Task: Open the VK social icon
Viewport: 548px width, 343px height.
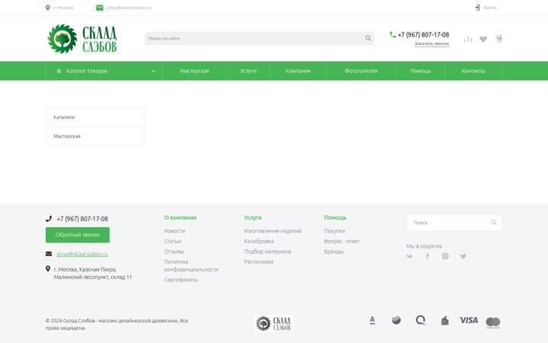Action: pos(409,256)
